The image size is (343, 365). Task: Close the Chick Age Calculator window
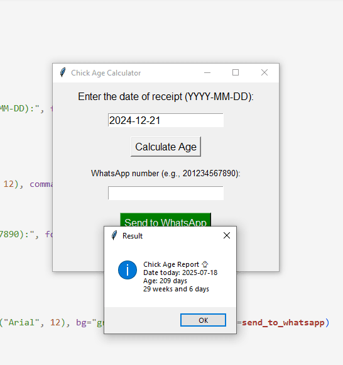point(264,72)
